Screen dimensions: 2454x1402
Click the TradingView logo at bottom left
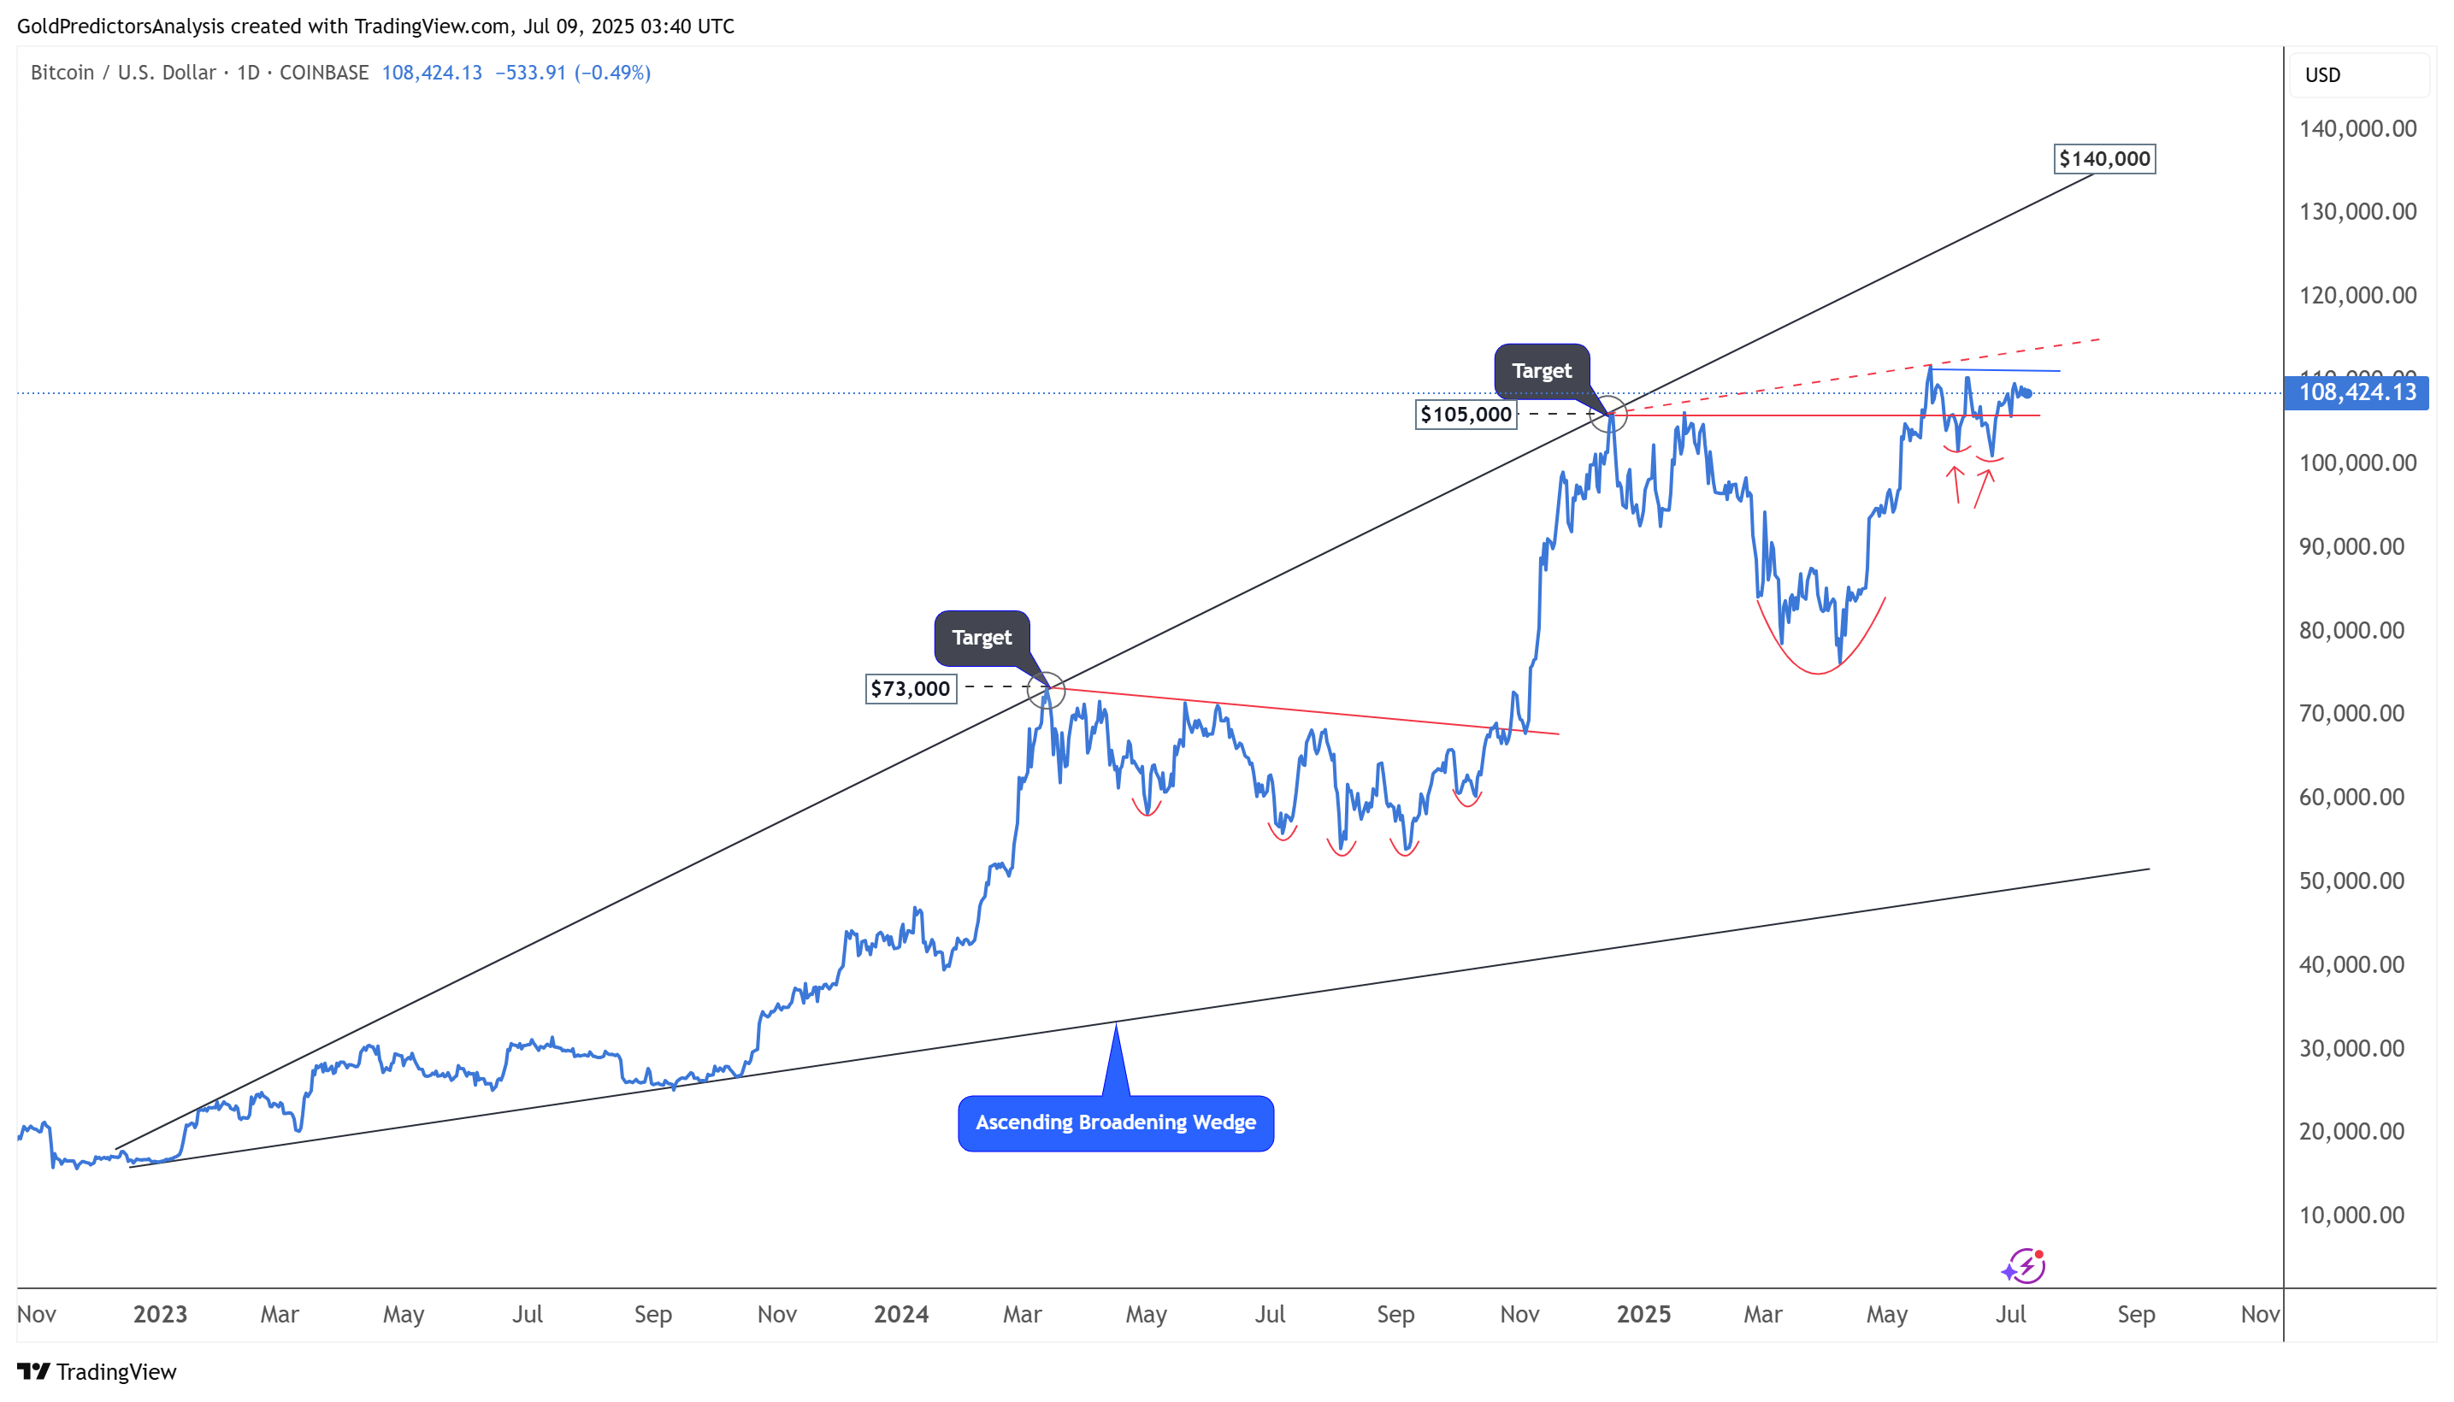click(x=97, y=1371)
